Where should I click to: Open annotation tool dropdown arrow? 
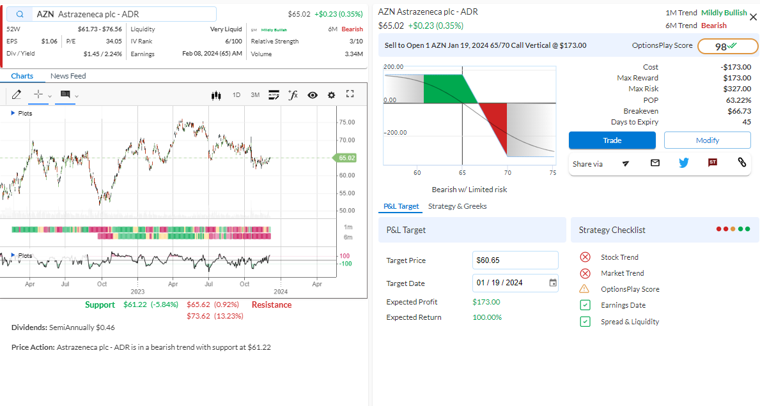[77, 96]
